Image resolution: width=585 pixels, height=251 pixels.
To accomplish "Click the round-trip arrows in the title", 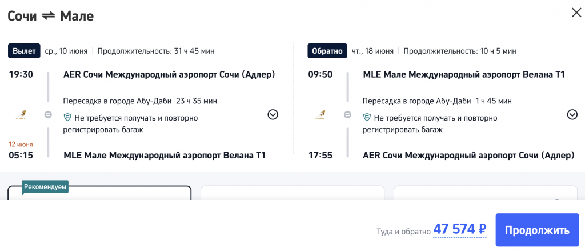I will pos(49,16).
